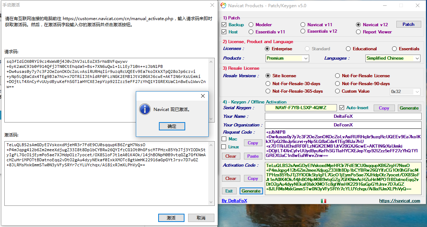Click the Serial Keygen field NAVF-F7YB-LSXP-4QWZ

301,108
